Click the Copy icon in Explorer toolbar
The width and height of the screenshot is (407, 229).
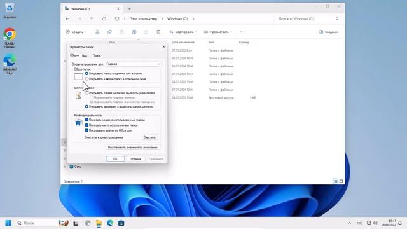click(x=109, y=32)
